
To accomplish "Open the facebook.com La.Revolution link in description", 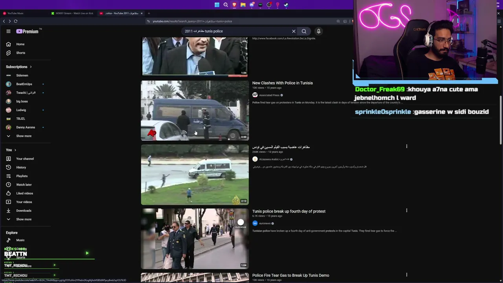I will (x=284, y=39).
